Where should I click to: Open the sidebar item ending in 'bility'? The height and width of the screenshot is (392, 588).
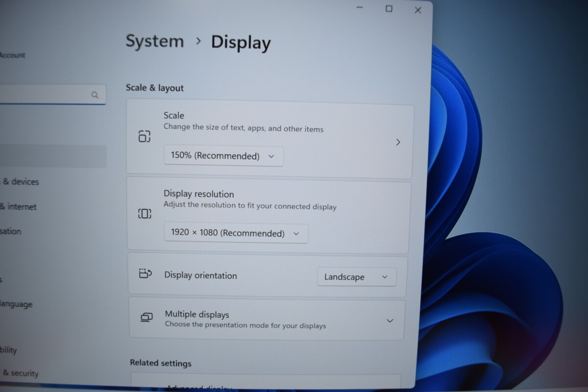click(x=8, y=350)
